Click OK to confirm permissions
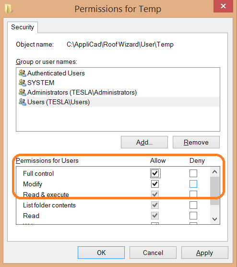Image resolution: width=237 pixels, height=267 pixels. 101,253
